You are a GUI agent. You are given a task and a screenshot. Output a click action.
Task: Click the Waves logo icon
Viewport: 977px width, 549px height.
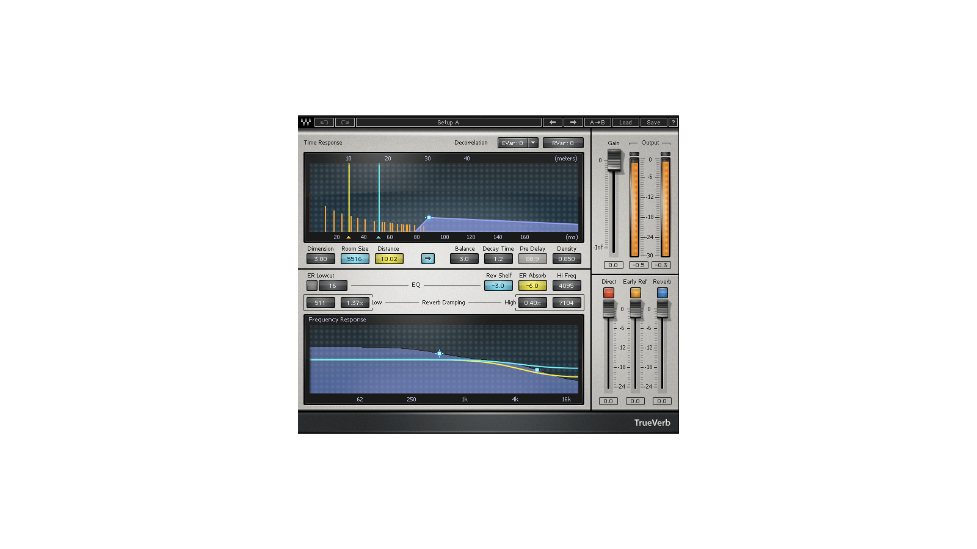(x=306, y=122)
